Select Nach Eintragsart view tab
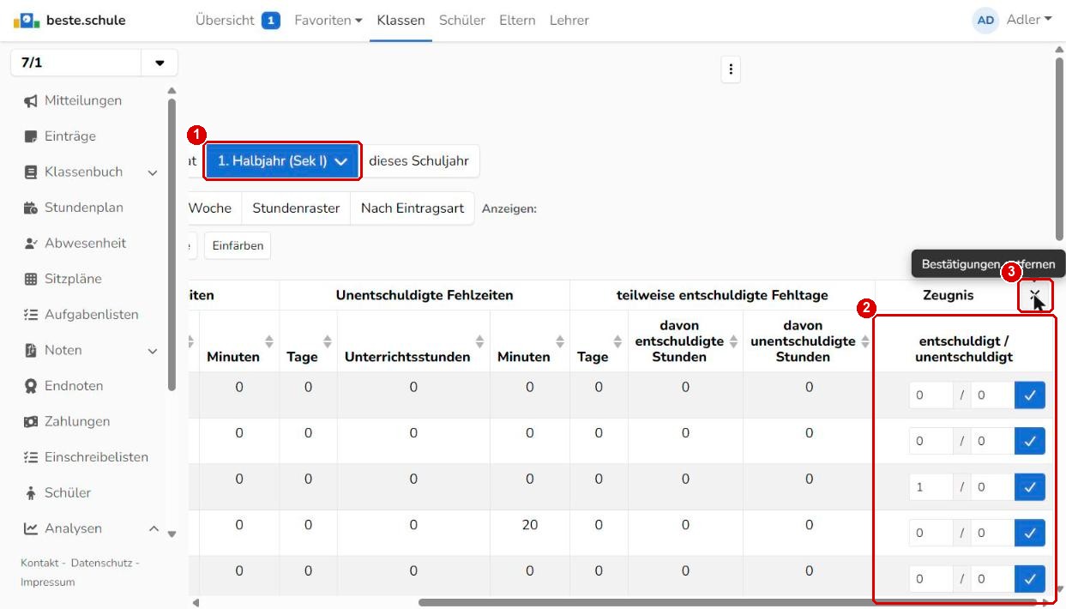Image resolution: width=1066 pixels, height=609 pixels. 413,208
